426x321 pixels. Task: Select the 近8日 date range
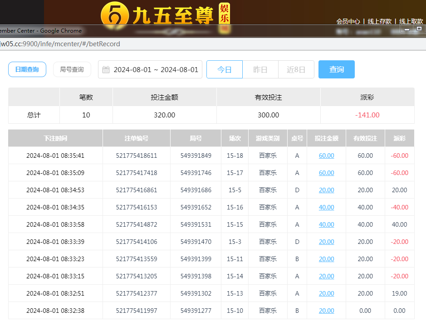pyautogui.click(x=296, y=70)
